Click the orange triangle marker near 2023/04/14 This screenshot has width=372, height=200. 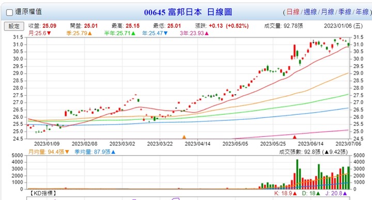point(184,137)
